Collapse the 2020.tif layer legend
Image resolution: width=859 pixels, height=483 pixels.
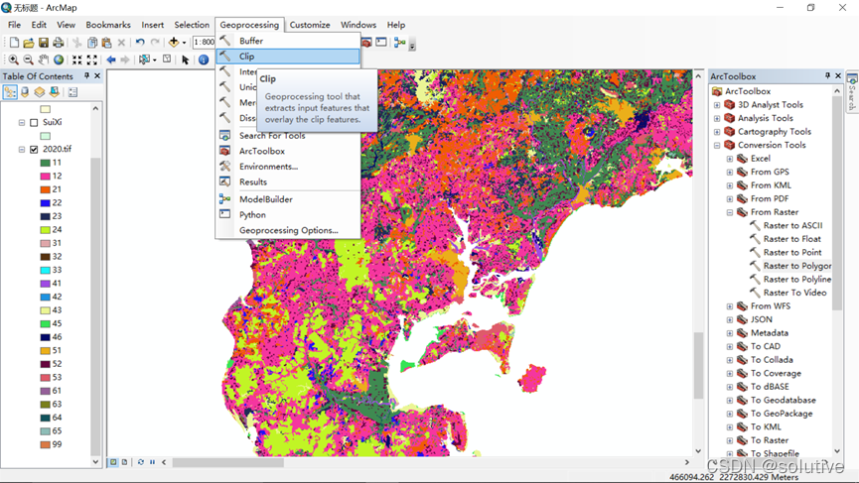click(22, 150)
